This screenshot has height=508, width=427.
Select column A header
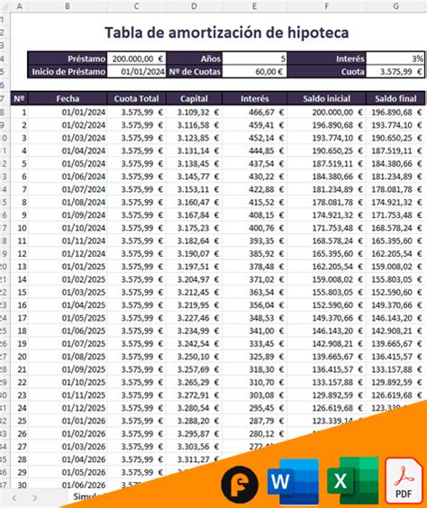point(20,6)
